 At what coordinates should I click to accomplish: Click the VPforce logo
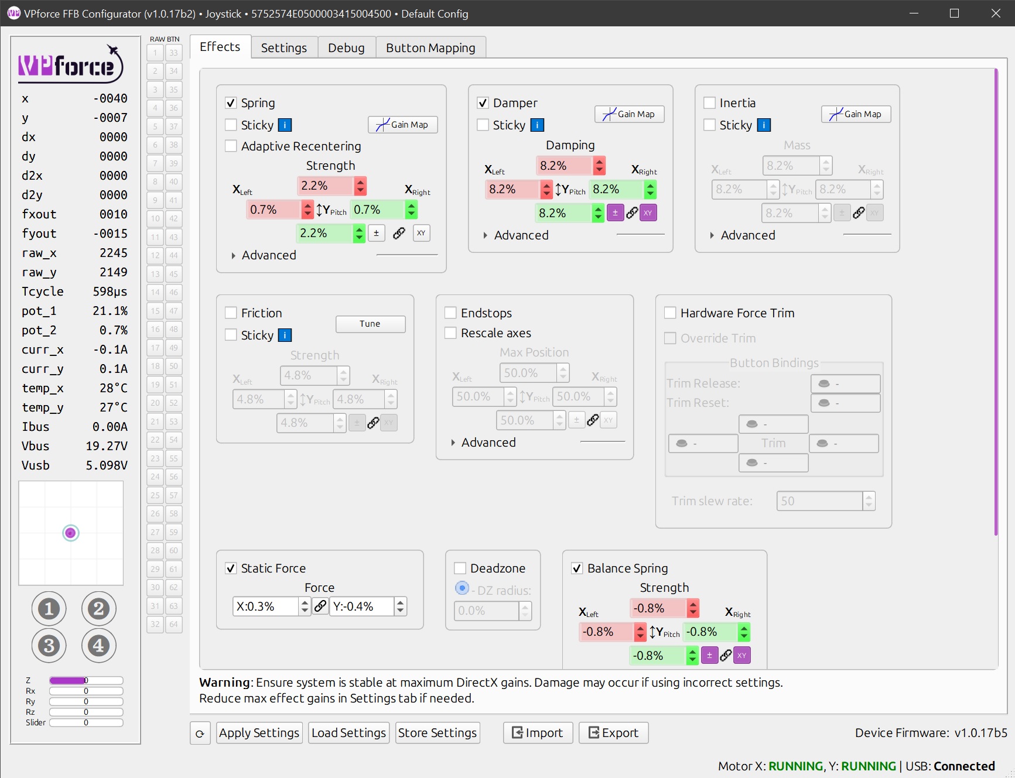[x=71, y=63]
